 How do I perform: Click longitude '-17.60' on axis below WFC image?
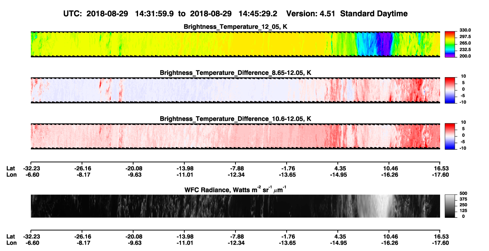pyautogui.click(x=440, y=243)
